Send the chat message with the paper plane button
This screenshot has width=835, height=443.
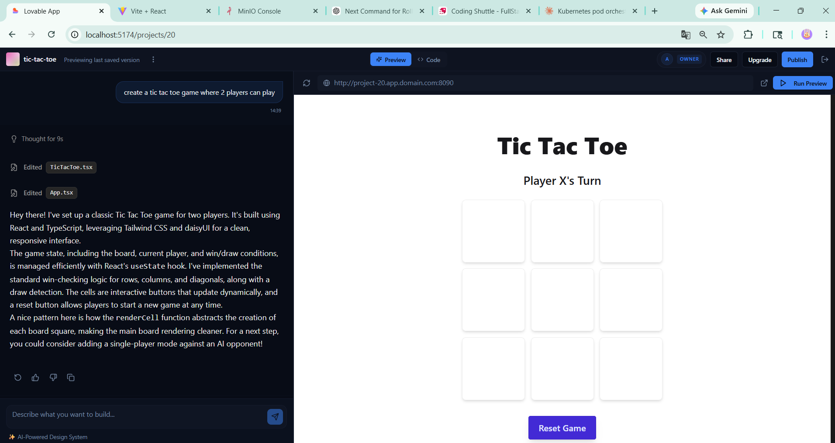coord(275,417)
